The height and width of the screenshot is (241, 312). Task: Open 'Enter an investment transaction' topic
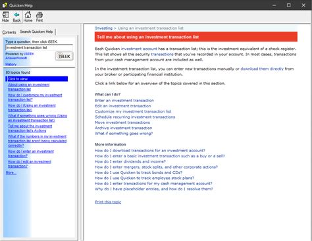coord(124,100)
